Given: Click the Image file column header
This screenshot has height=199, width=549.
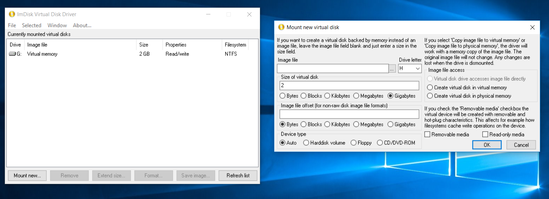Looking at the screenshot, I should (80, 45).
